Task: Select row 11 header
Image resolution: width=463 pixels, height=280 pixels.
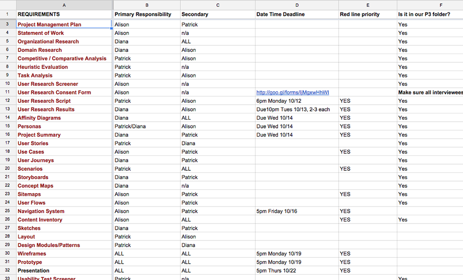Action: (8, 92)
